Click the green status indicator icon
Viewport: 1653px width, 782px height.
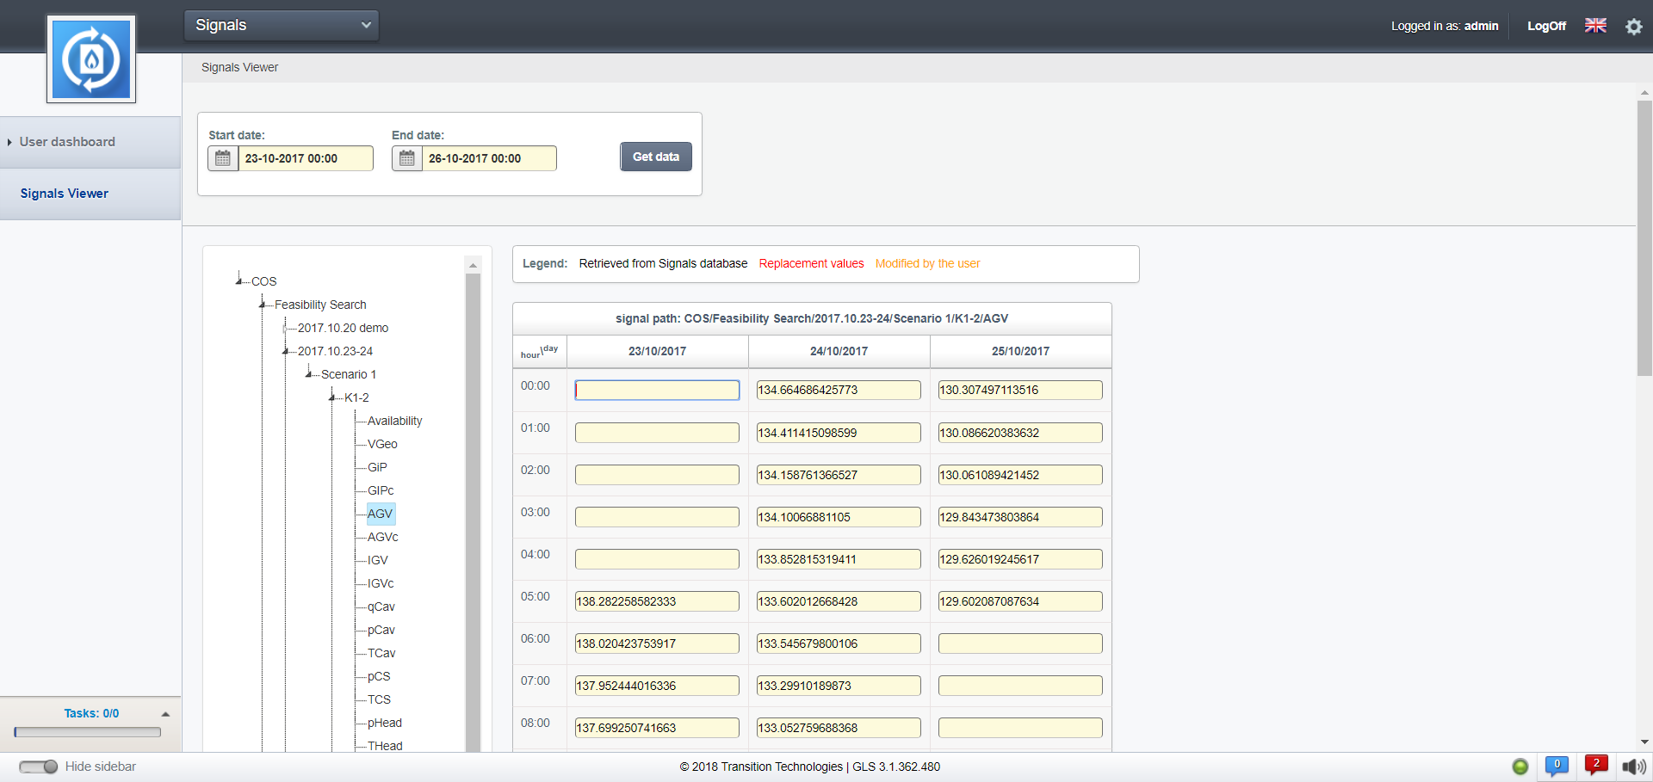coord(1520,767)
